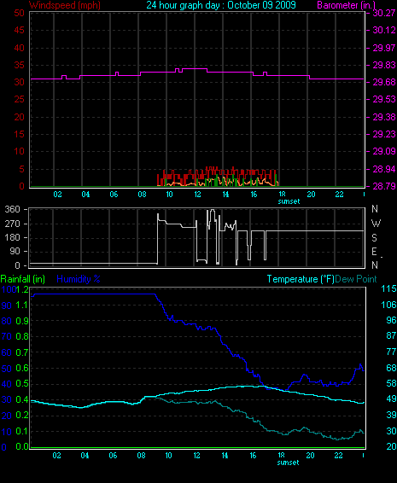Click temperature axis value 106
Image resolution: width=397 pixels, height=483 pixels.
[388, 305]
